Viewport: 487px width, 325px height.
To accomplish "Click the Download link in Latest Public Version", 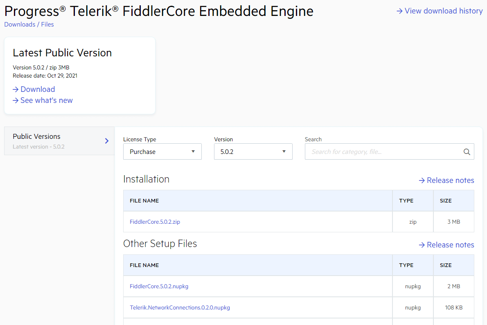I will click(37, 89).
